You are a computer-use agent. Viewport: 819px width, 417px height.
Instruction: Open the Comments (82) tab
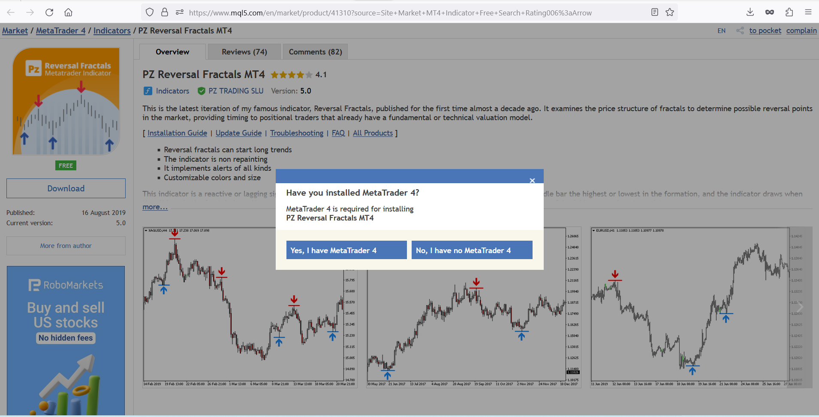[316, 52]
